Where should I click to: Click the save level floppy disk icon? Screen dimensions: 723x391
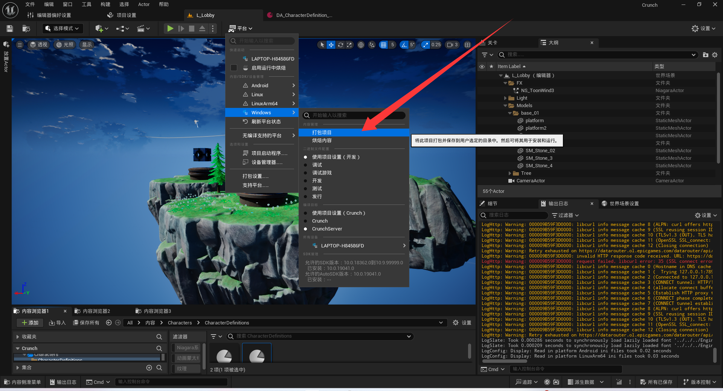tap(10, 29)
